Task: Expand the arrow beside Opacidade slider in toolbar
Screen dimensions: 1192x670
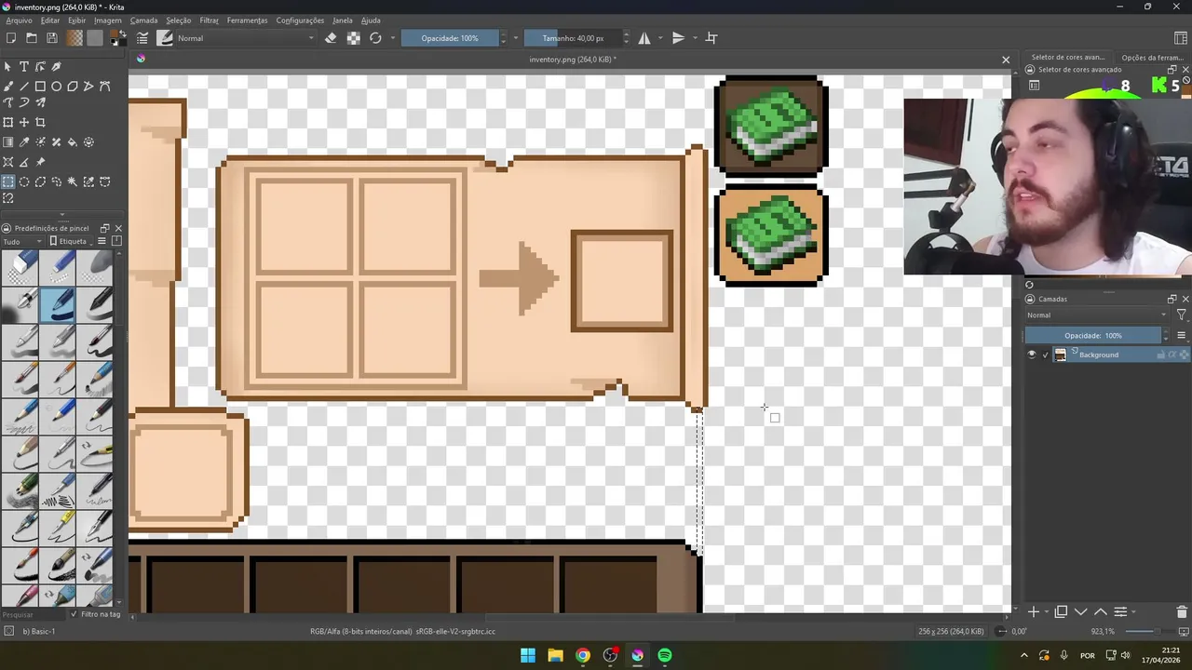Action: click(x=516, y=38)
